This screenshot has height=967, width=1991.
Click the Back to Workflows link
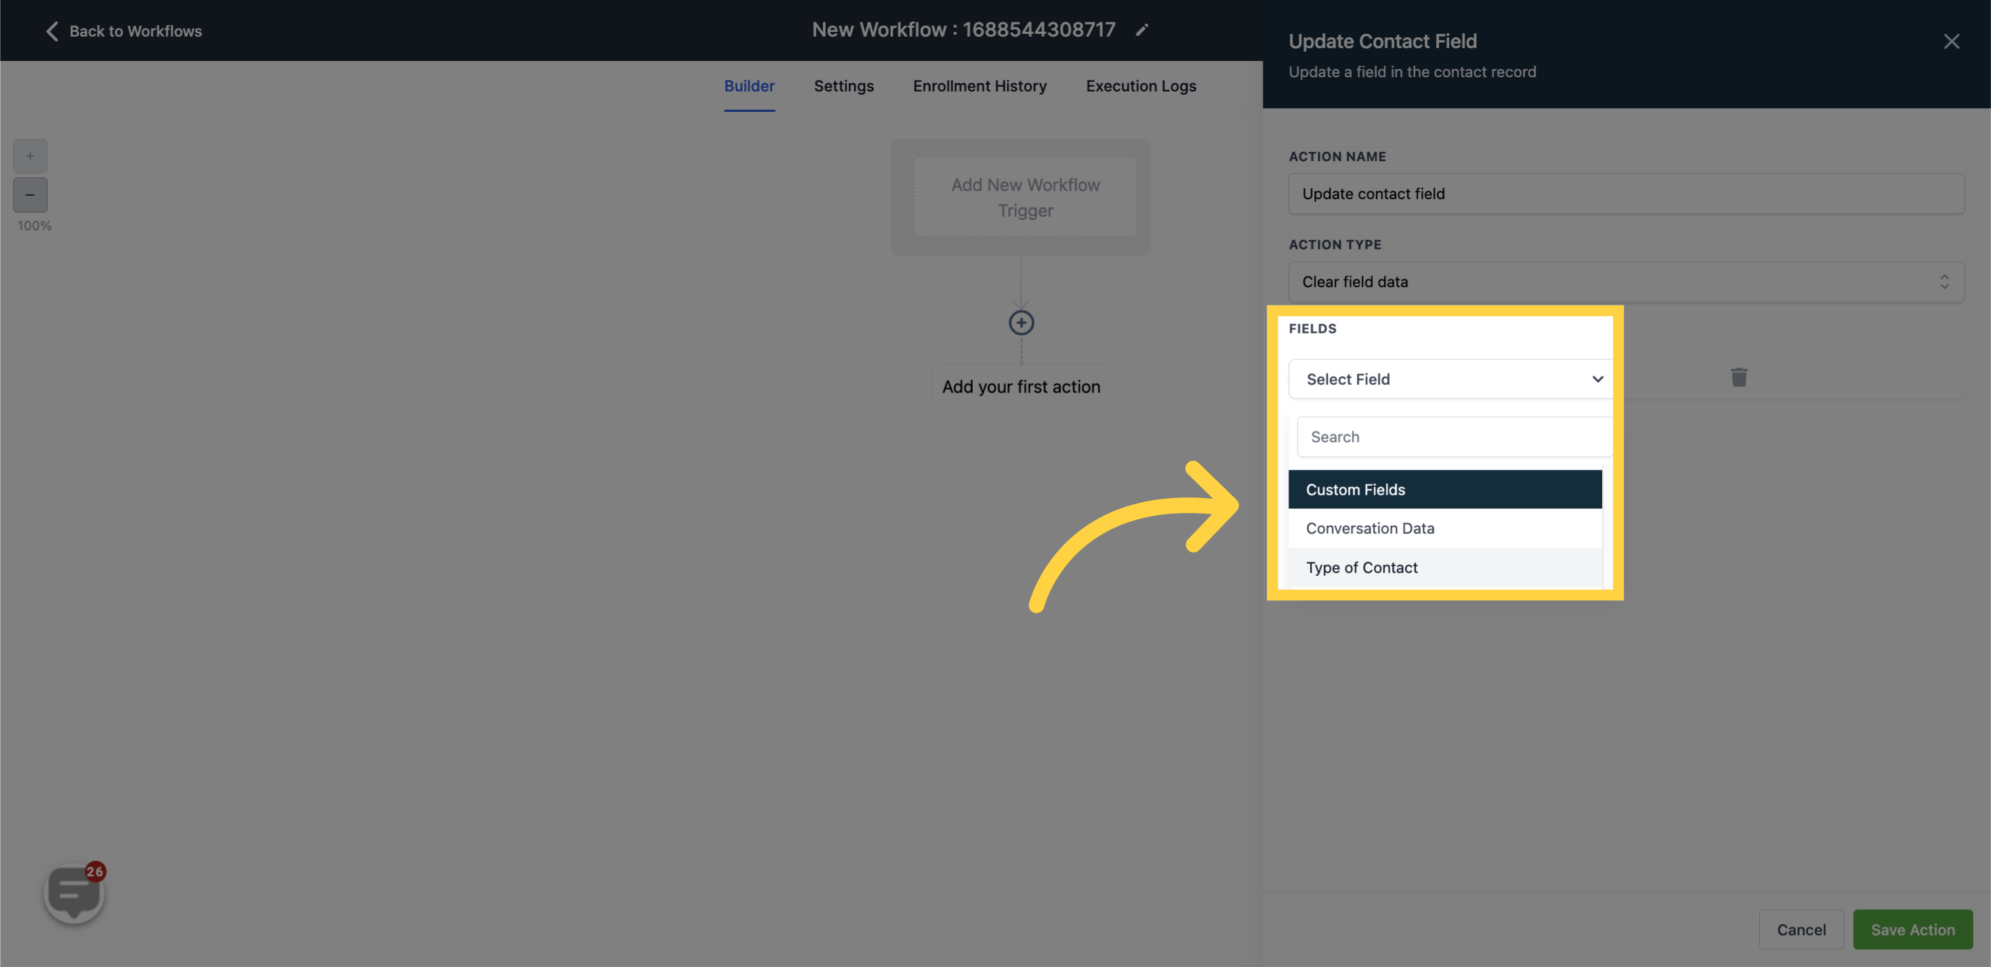tap(124, 31)
